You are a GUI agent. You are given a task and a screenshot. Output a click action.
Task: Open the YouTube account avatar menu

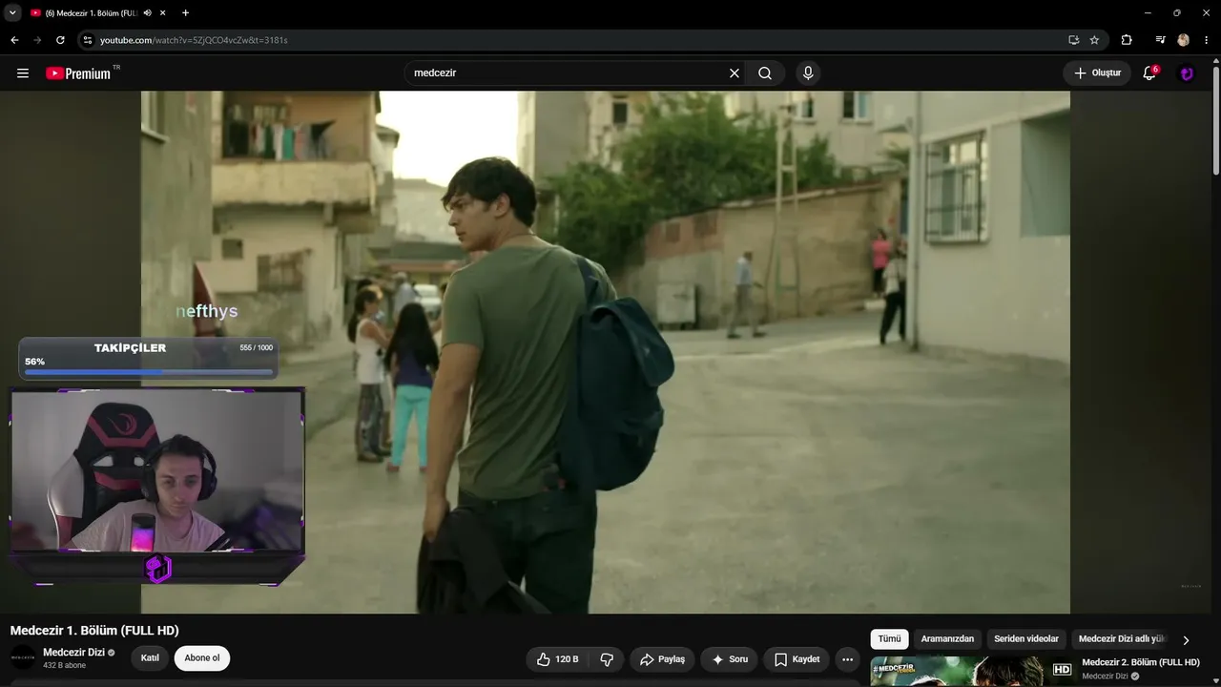pos(1187,73)
